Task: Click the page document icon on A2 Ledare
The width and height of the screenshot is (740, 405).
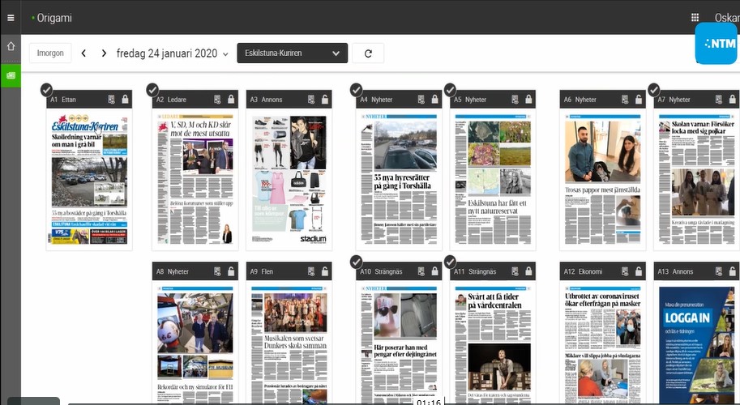Action: coord(217,100)
